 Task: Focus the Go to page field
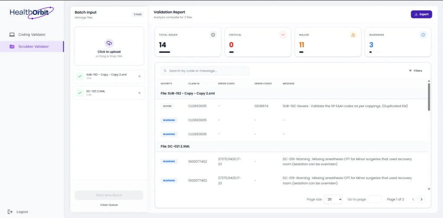pos(375,199)
